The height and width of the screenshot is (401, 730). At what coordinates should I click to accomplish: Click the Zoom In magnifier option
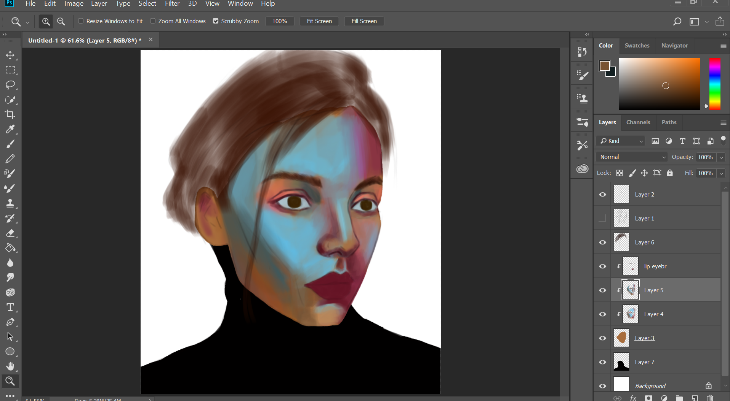(x=46, y=21)
